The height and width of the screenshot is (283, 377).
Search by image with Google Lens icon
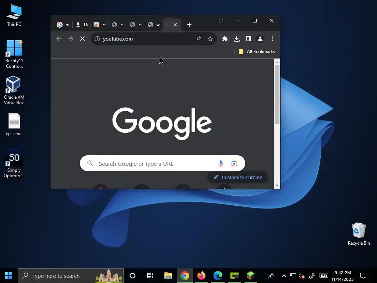click(x=234, y=164)
